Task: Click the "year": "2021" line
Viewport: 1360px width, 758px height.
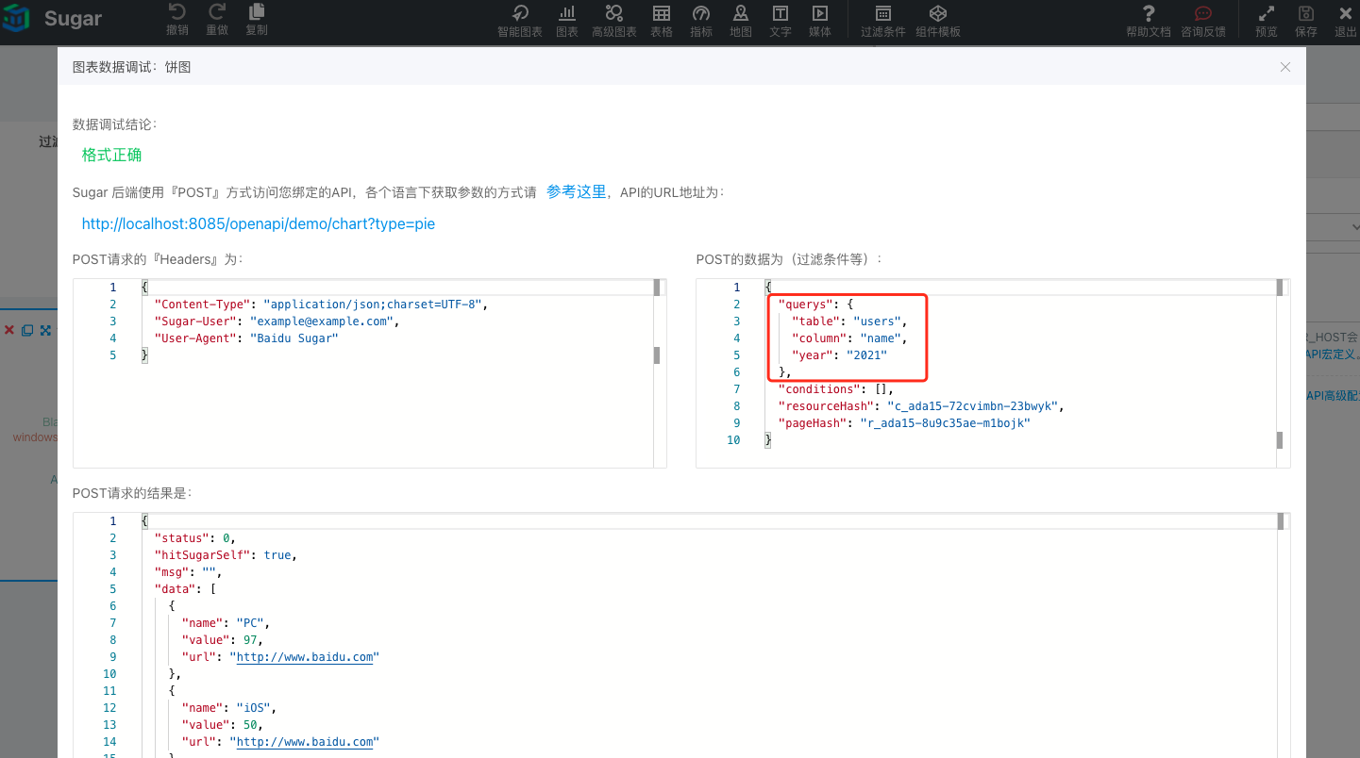Action: point(839,355)
